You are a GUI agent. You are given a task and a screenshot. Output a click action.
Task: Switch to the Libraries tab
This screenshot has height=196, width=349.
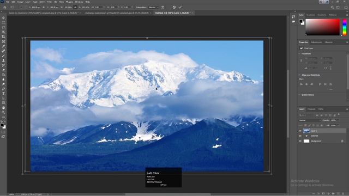[329, 42]
